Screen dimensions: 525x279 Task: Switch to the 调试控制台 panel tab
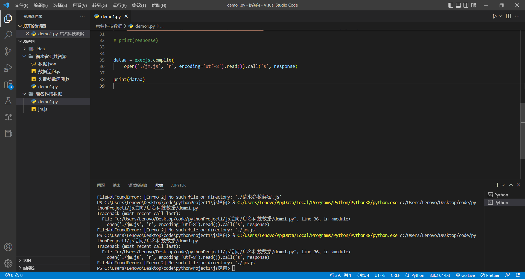pos(138,185)
